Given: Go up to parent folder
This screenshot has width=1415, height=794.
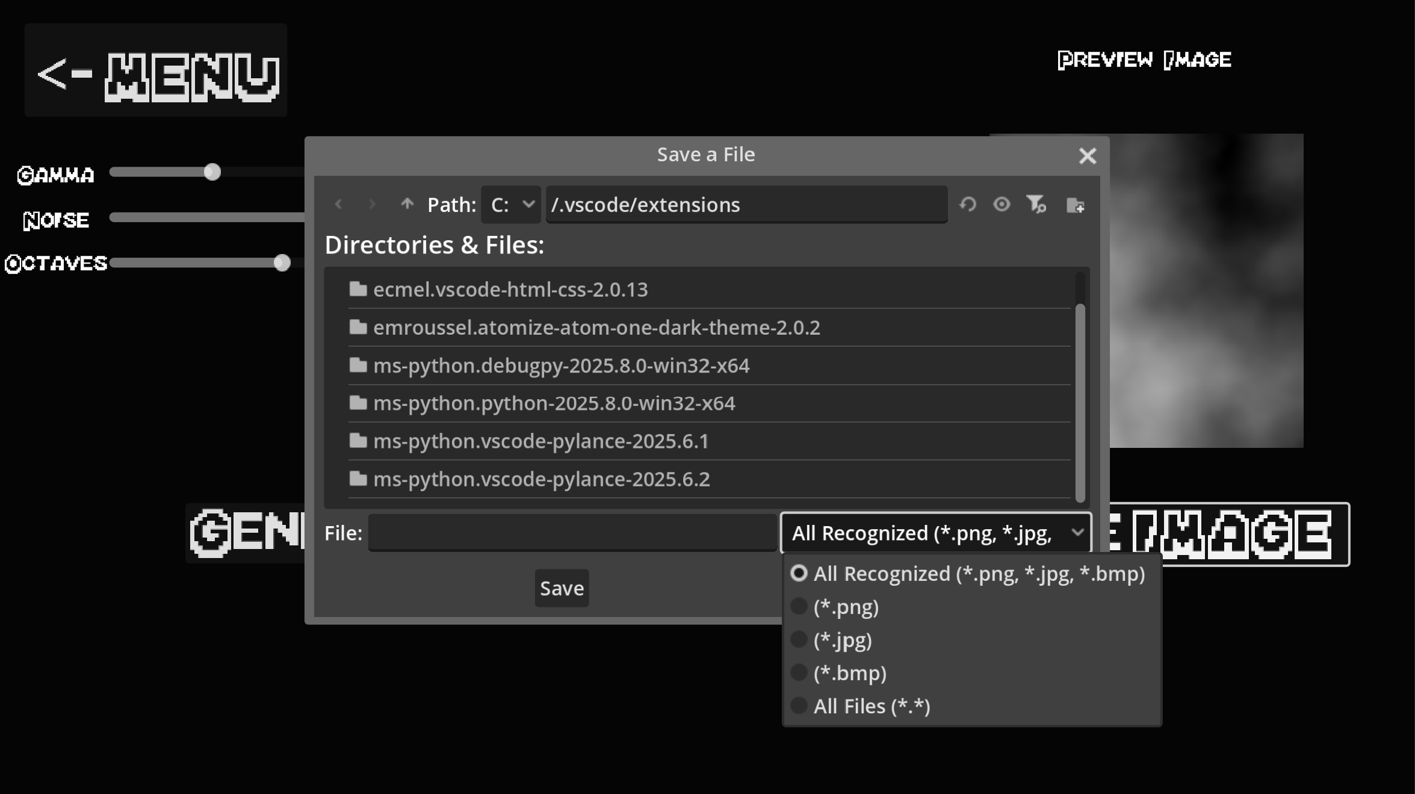Looking at the screenshot, I should coord(407,205).
